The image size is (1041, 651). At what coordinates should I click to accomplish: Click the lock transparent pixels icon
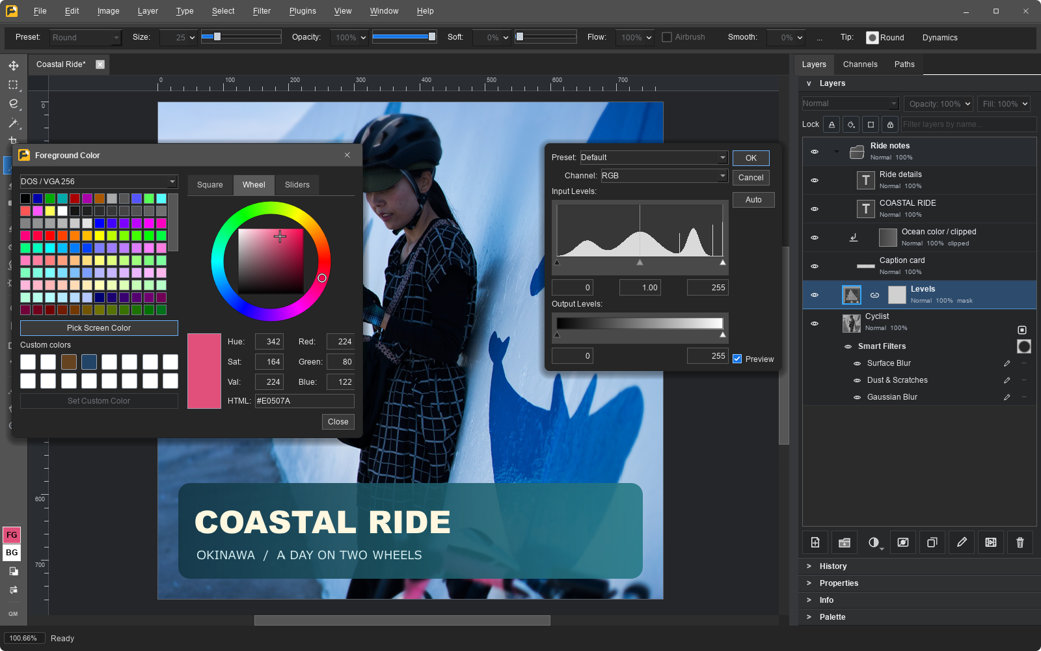tap(831, 124)
